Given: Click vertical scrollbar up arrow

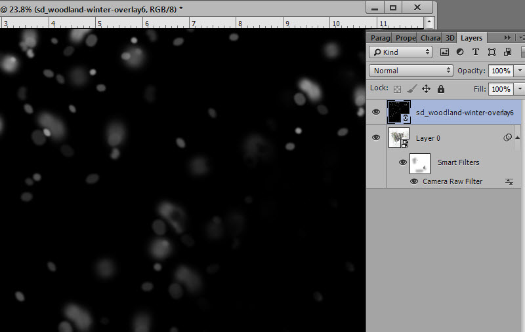Looking at the screenshot, I should (x=429, y=23).
